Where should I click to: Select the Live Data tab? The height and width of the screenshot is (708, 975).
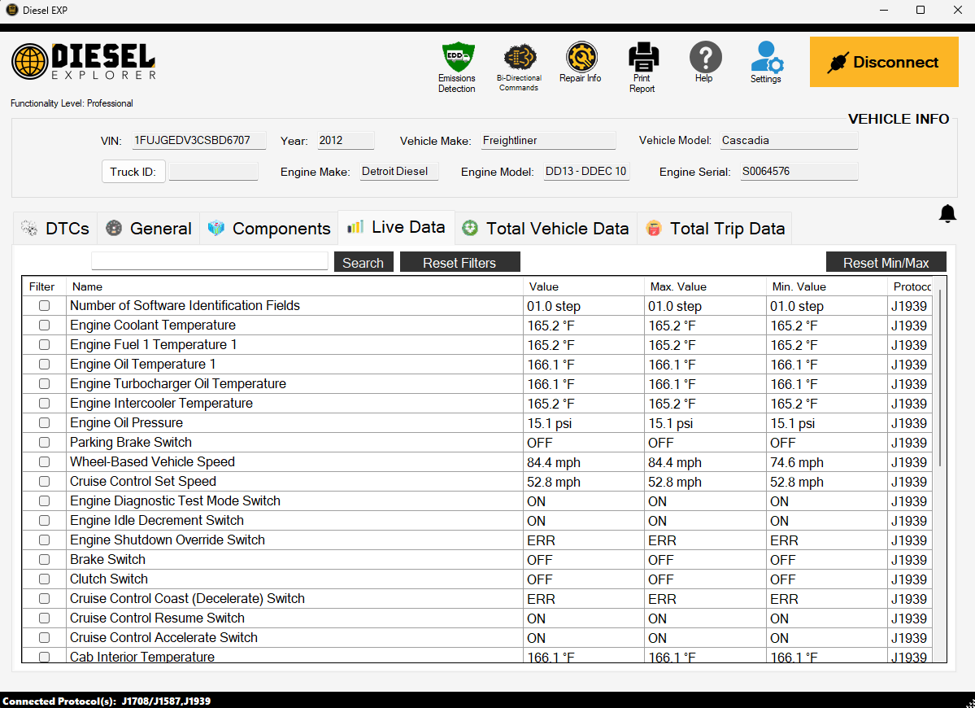click(397, 227)
